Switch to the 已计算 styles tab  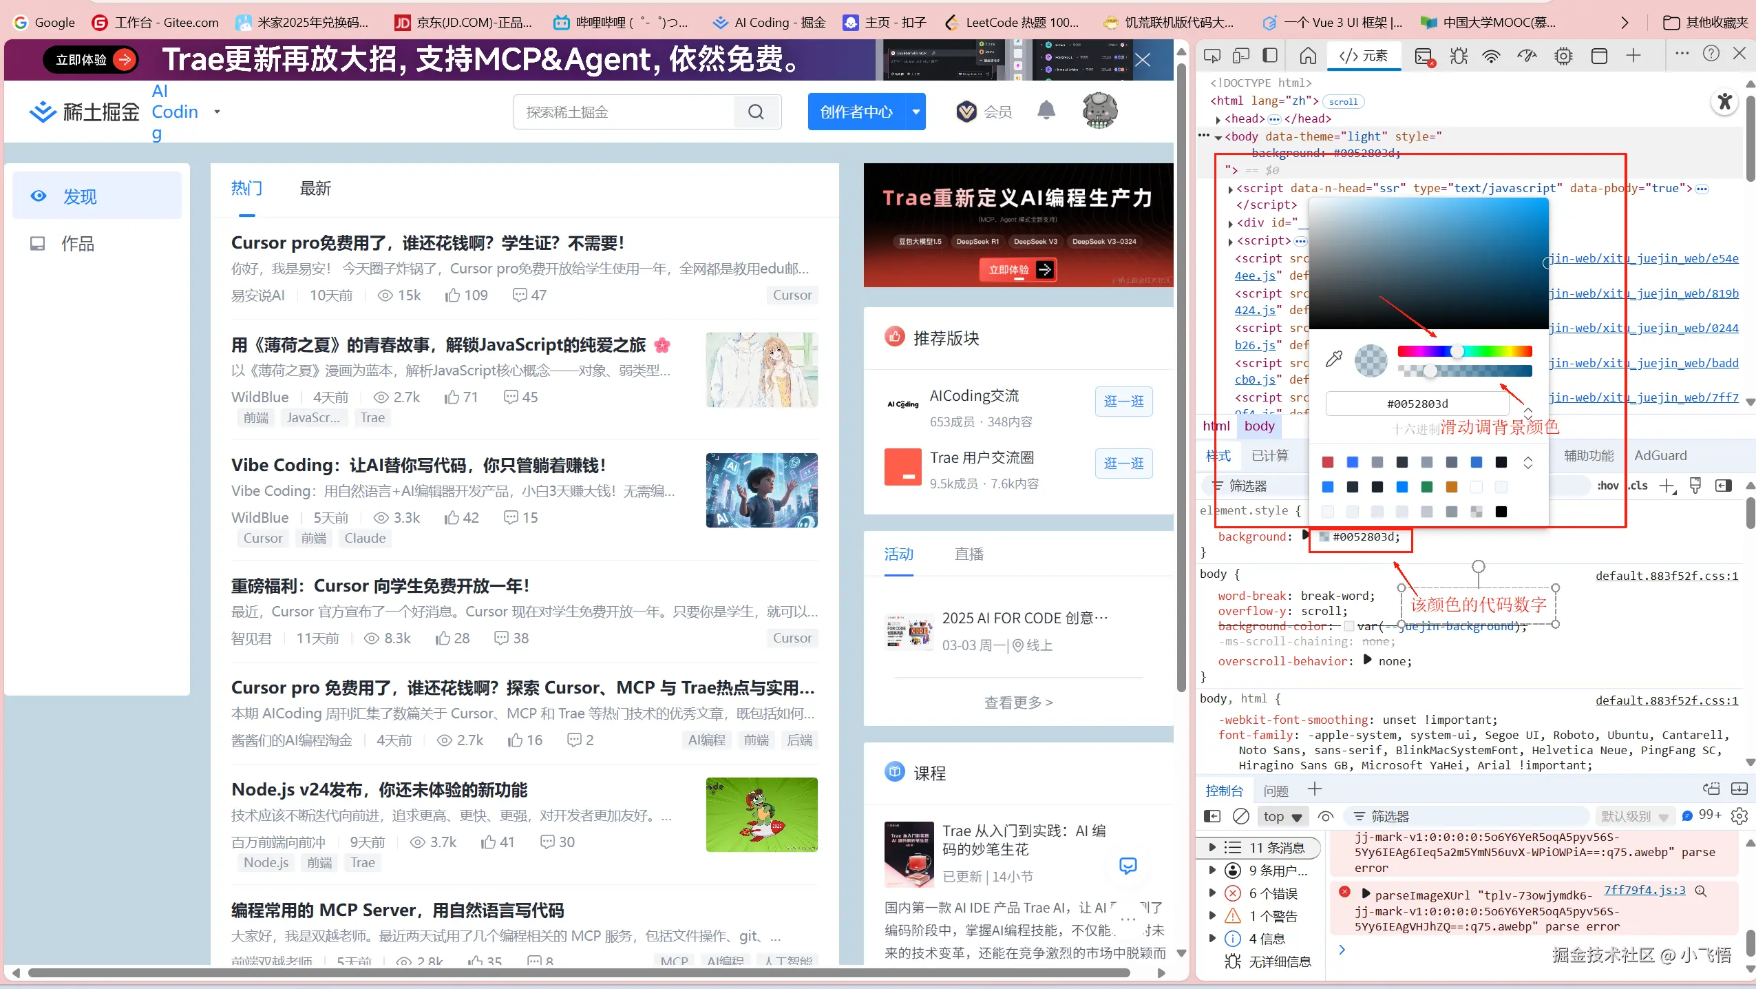coord(1269,455)
